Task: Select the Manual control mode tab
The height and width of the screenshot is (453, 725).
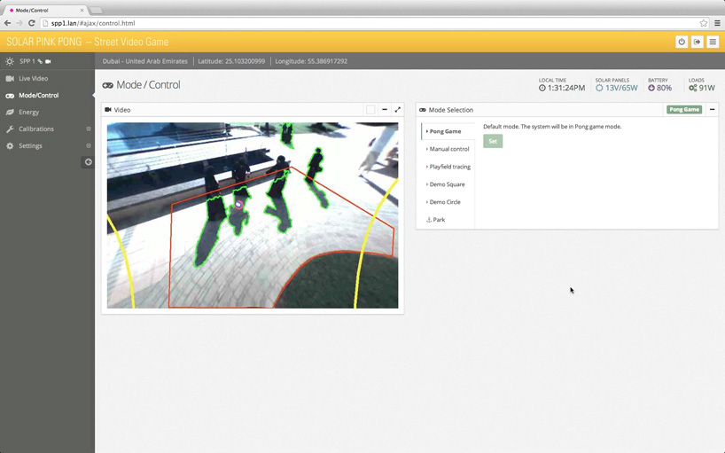Action: coord(448,149)
